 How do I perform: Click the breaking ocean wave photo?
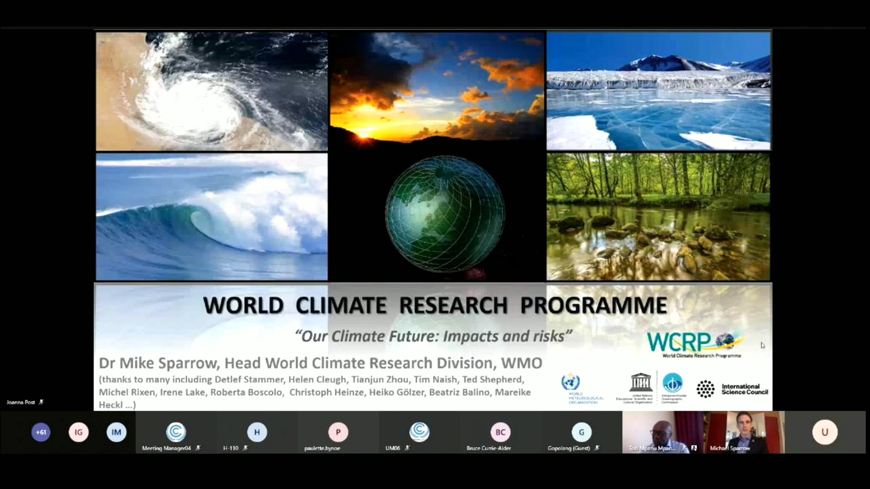212,217
